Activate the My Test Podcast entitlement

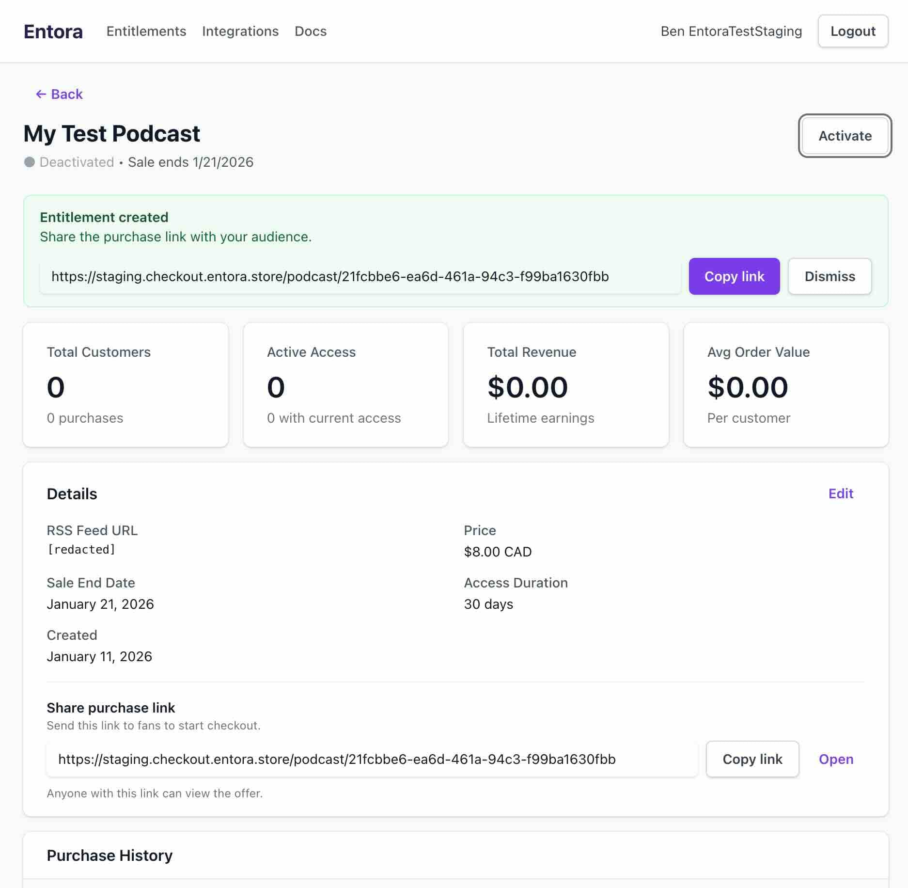845,136
